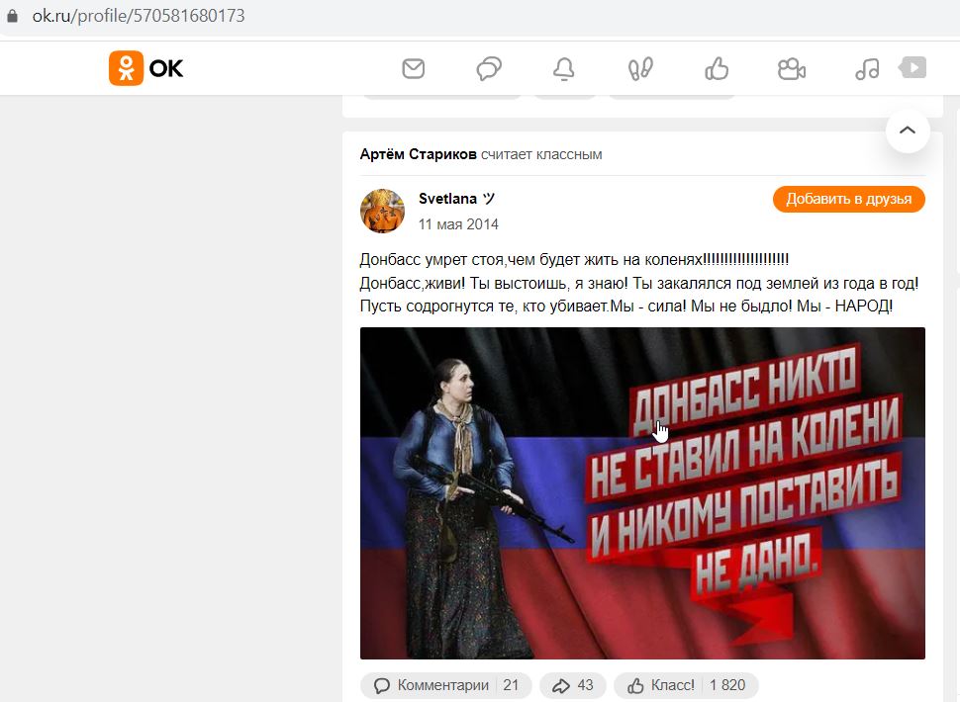The width and height of the screenshot is (960, 702).
Task: Open the notifications bell icon
Action: [564, 68]
